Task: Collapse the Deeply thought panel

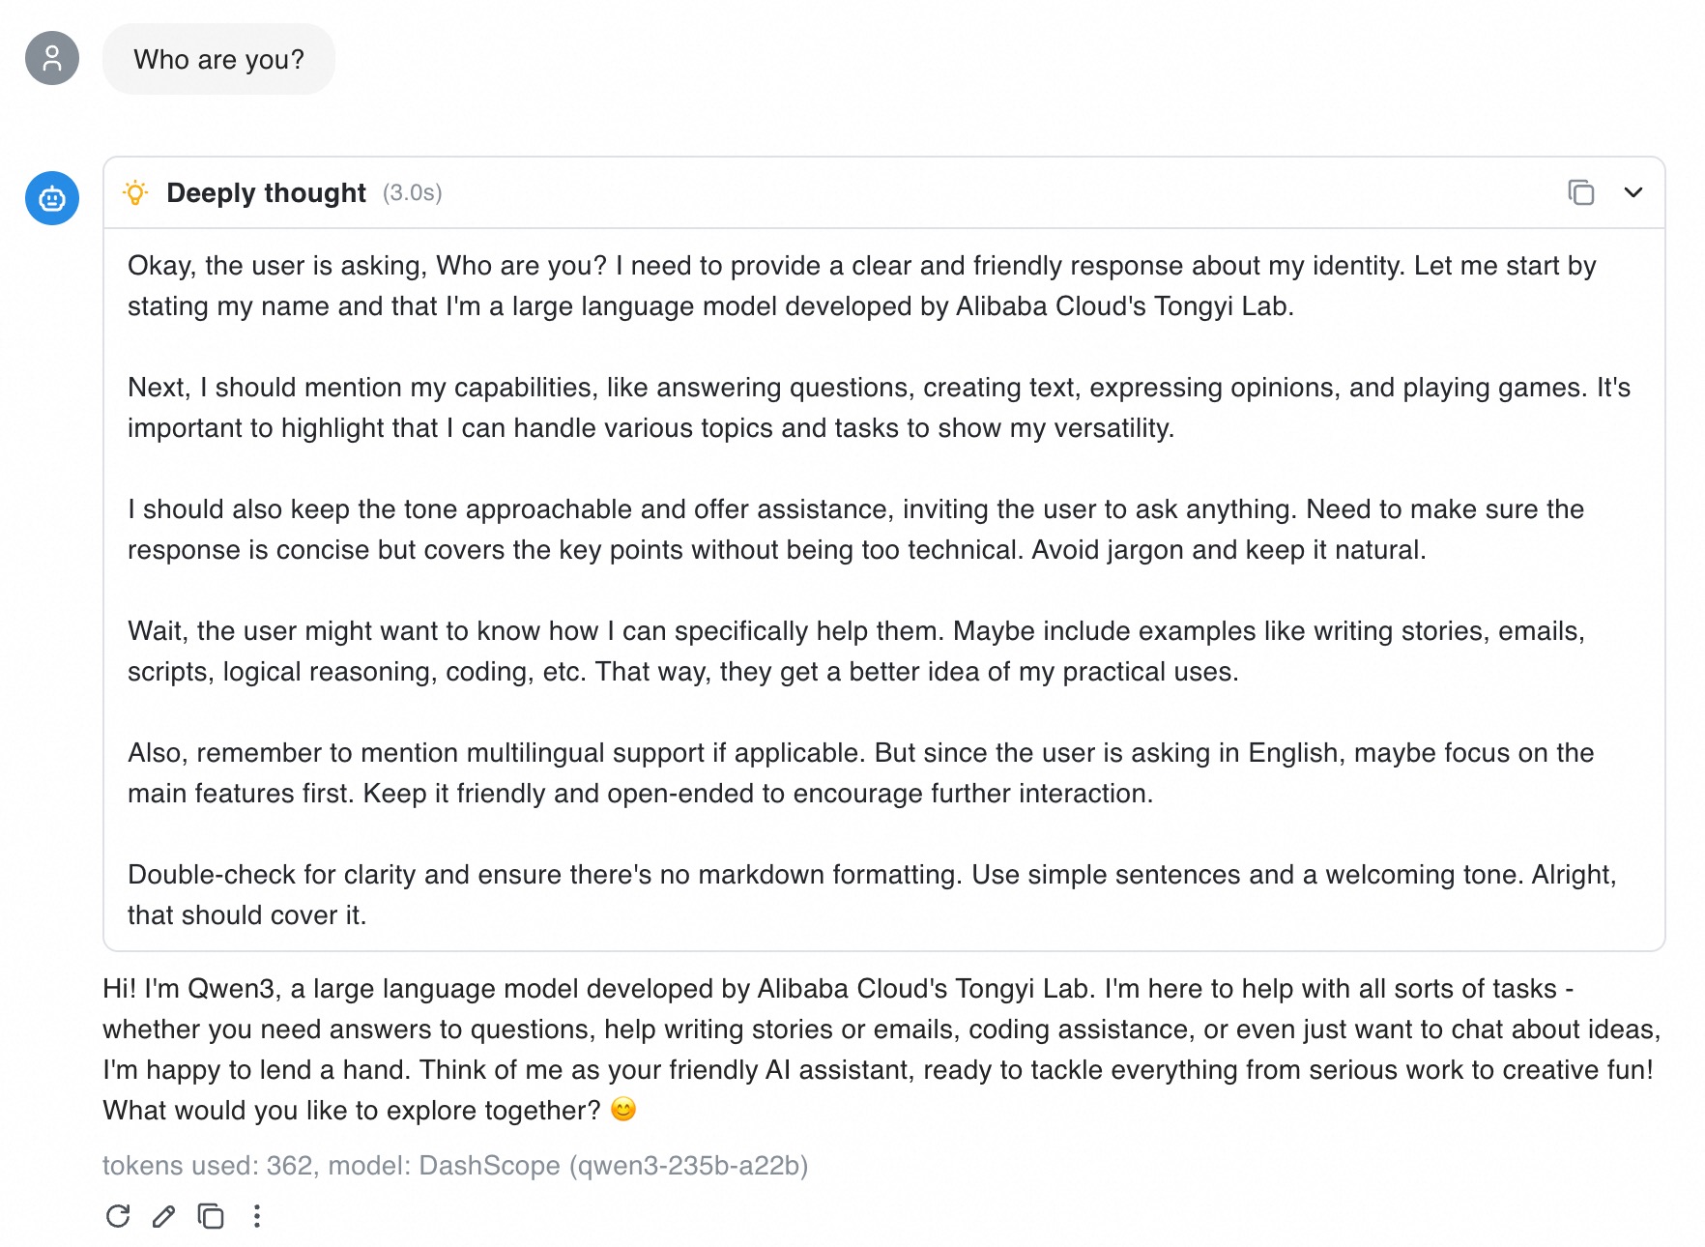Action: (x=1633, y=192)
